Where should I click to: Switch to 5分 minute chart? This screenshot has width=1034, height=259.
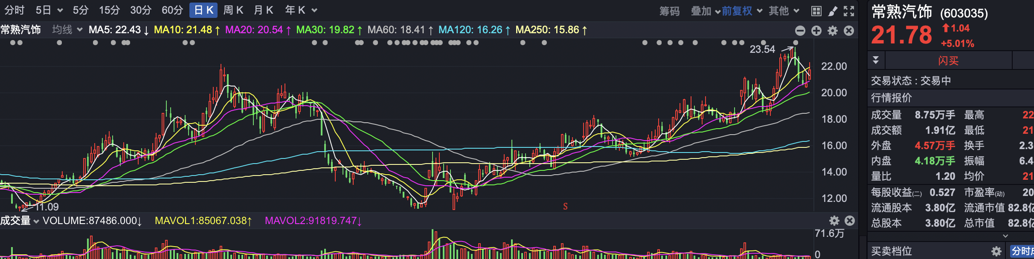[80, 10]
